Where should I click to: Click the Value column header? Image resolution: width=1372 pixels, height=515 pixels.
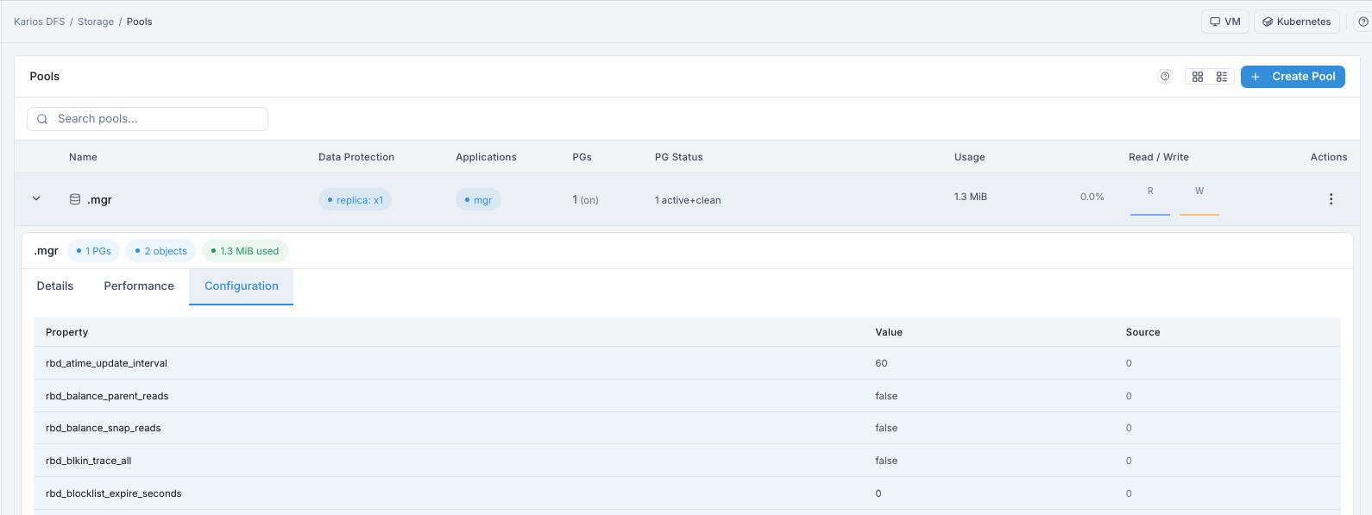(889, 332)
